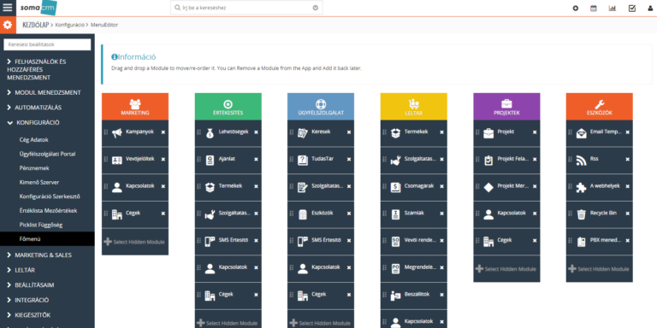The height and width of the screenshot is (328, 657).
Task: Open Ügyfélszolgálati Portal settings
Action: pyautogui.click(x=47, y=154)
